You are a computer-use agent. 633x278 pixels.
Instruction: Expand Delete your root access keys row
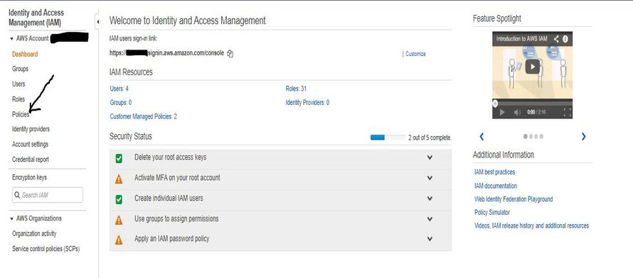click(x=430, y=157)
